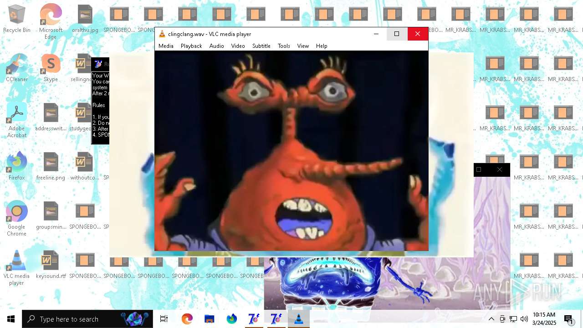Open File Explorer from the taskbar
Image resolution: width=583 pixels, height=328 pixels.
(209, 319)
